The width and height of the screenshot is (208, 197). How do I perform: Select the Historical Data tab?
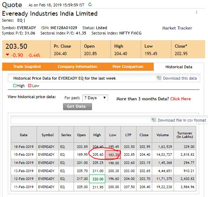click(x=179, y=67)
